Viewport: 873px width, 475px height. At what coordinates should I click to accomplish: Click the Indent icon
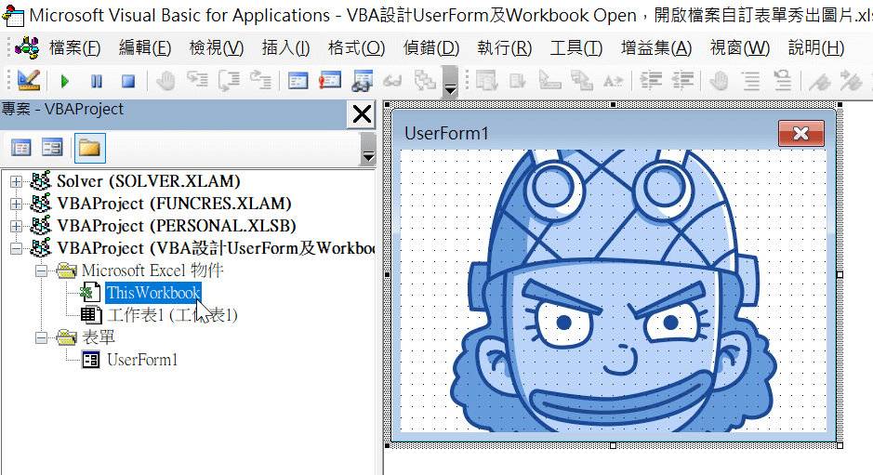point(650,81)
